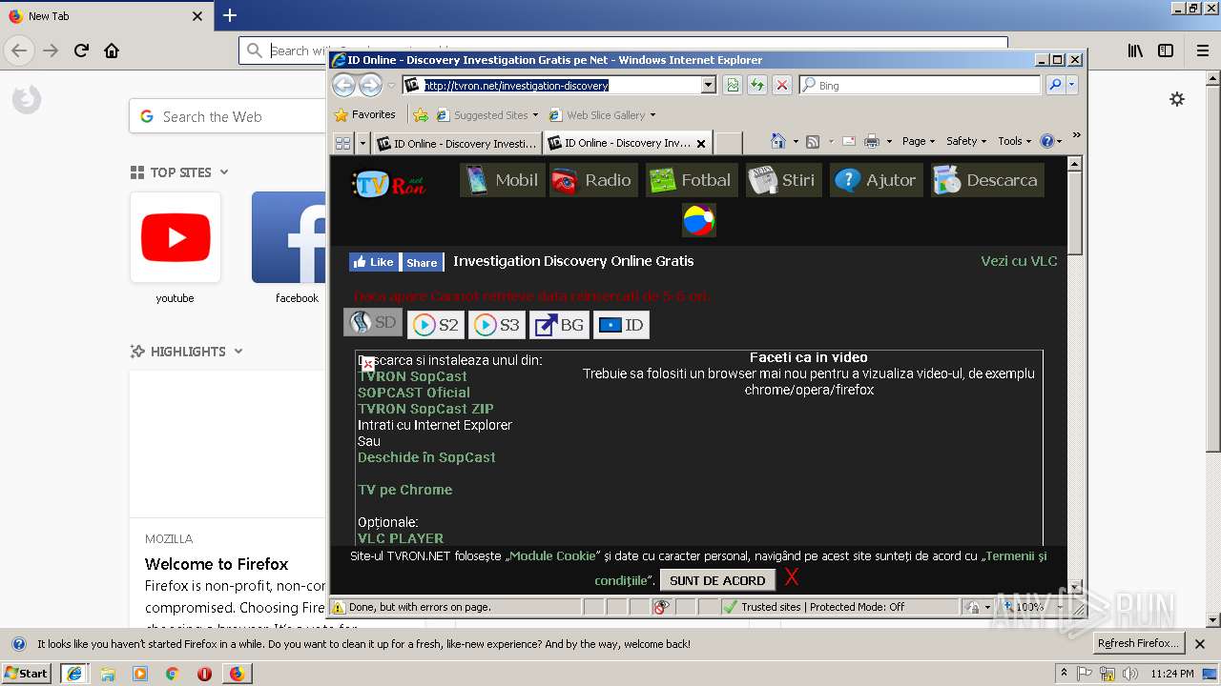Switch to first ID Online IE tab
This screenshot has height=686, width=1221.
(457, 143)
